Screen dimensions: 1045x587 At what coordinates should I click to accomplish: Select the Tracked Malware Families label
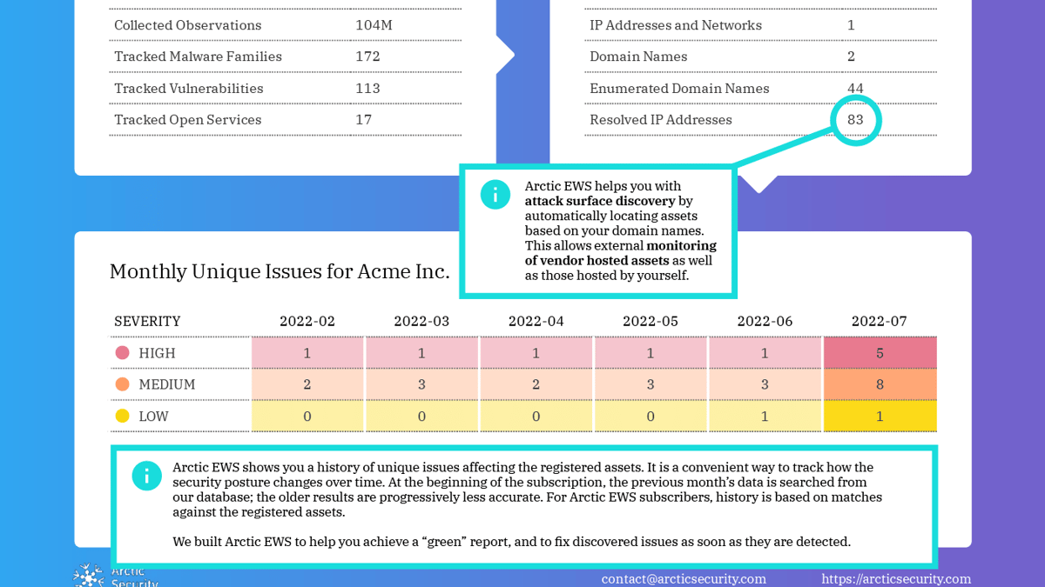click(x=199, y=57)
